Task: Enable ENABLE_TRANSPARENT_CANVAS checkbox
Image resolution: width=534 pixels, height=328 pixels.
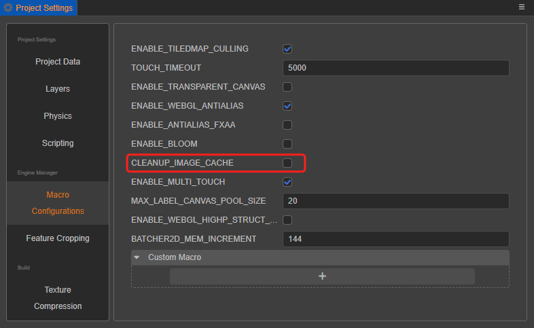Action: pyautogui.click(x=287, y=87)
